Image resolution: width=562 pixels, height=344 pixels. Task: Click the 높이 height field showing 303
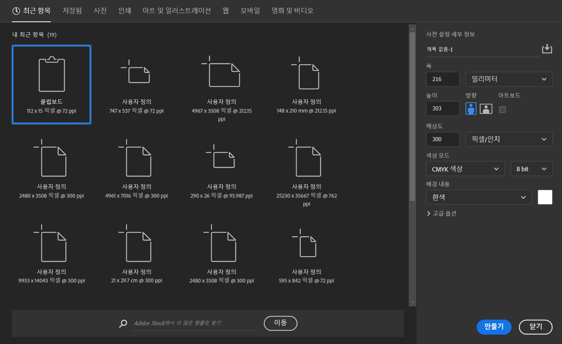pos(443,109)
